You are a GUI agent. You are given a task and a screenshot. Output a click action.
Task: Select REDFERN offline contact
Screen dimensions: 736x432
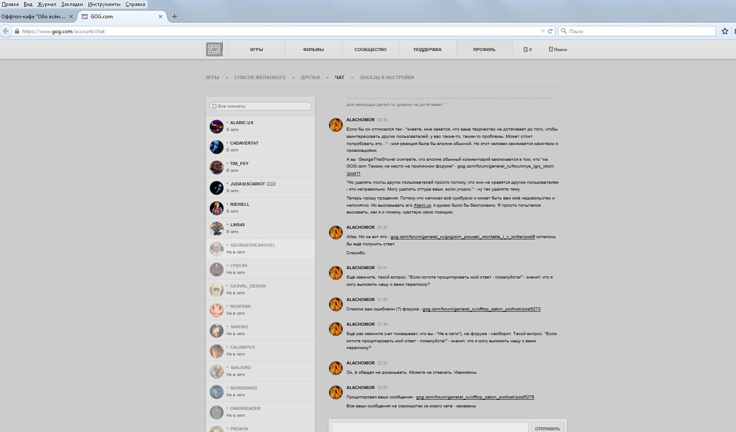click(x=261, y=310)
